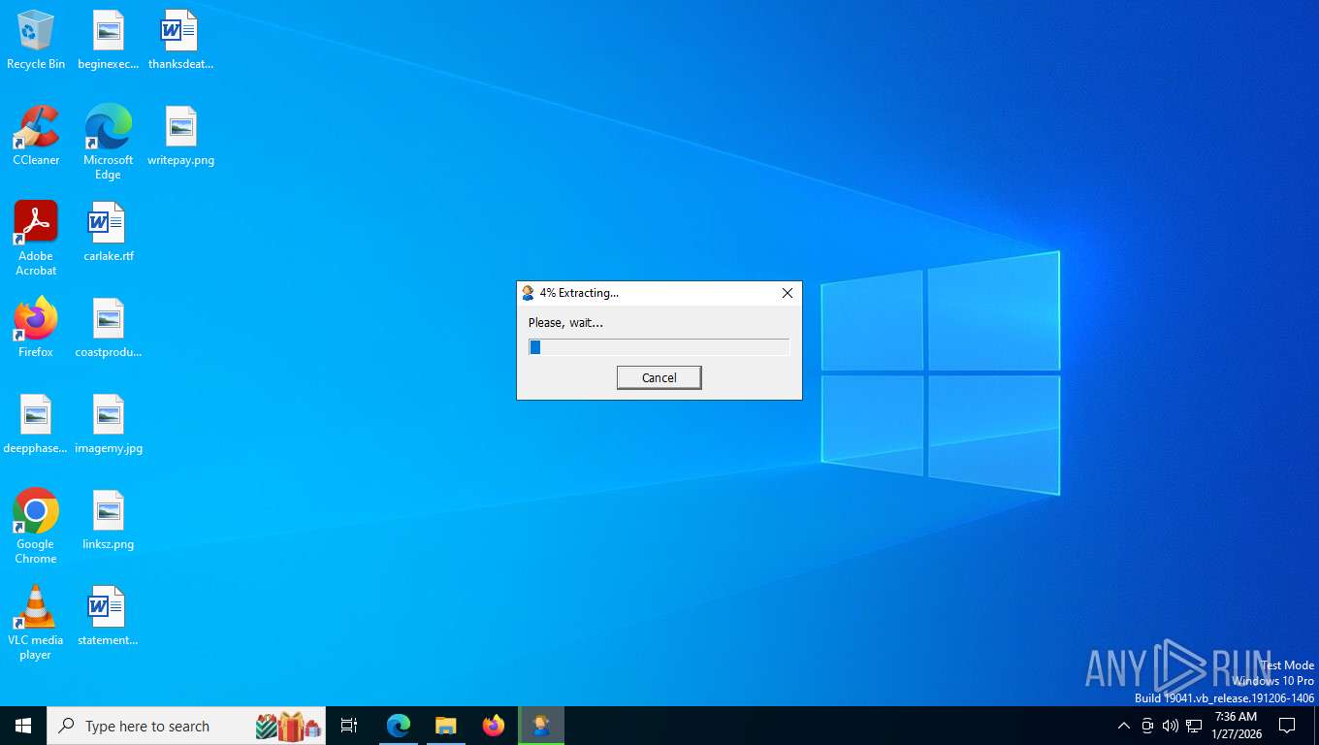
Task: Open the volume control in the tray
Action: click(1171, 726)
